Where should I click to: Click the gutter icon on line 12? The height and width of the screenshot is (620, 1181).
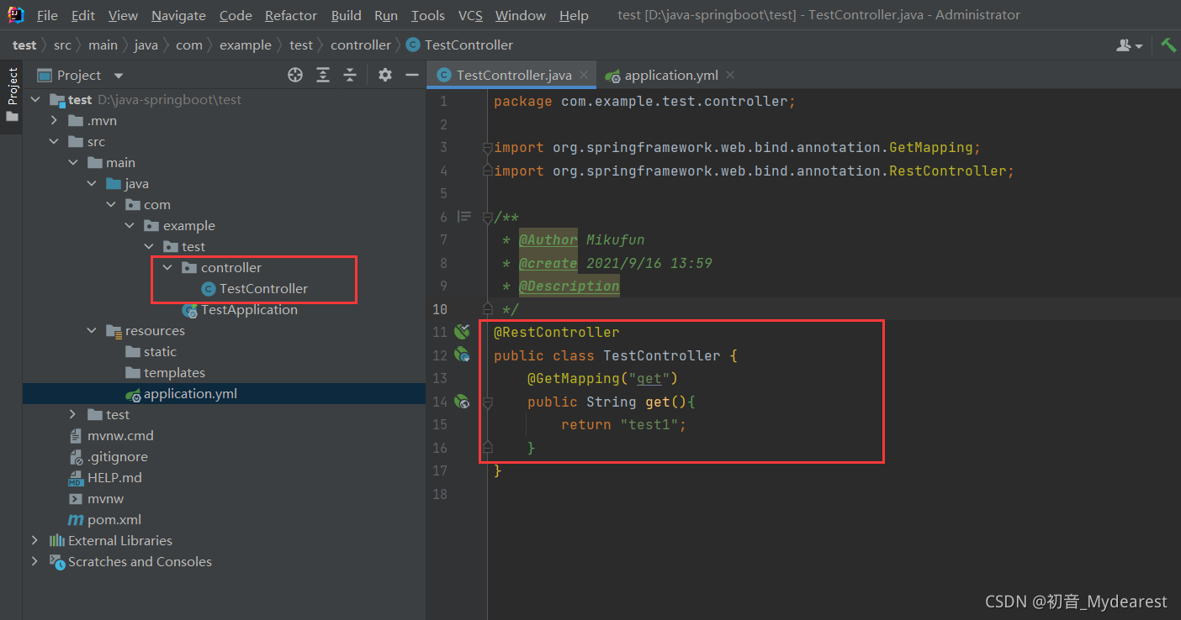coord(462,355)
